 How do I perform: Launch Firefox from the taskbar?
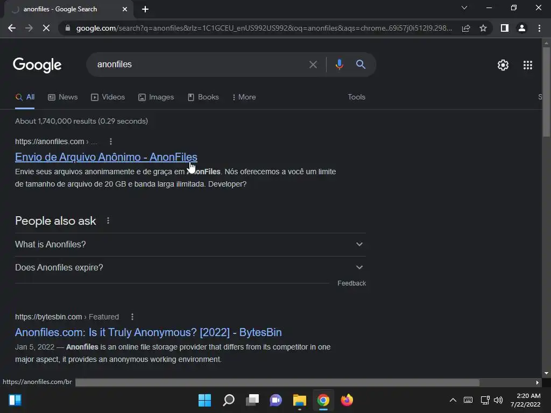click(x=347, y=400)
